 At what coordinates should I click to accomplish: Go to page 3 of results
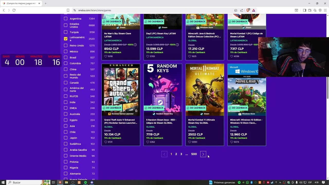181,154
